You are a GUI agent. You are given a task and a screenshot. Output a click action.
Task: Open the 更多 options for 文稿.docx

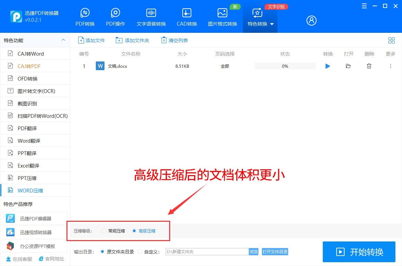[390, 66]
